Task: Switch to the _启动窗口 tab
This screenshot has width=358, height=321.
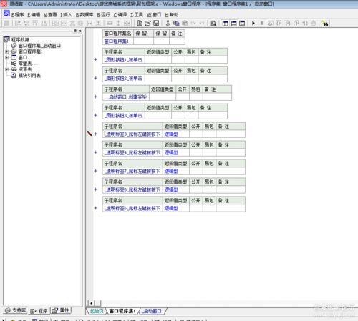Action: [x=153, y=311]
